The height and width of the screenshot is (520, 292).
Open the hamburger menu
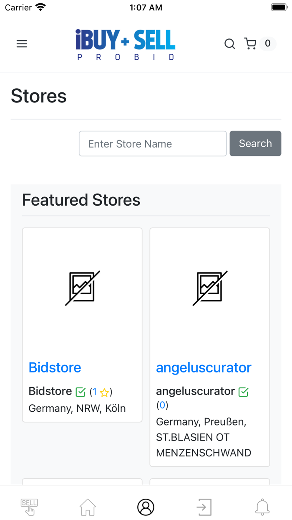pos(22,44)
